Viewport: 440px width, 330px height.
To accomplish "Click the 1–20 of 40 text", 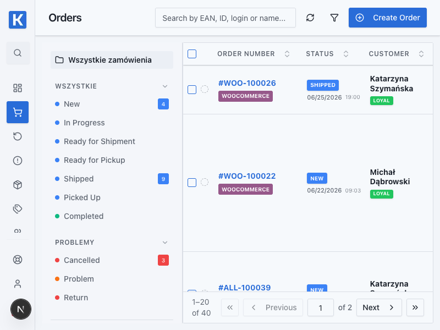I will (x=201, y=307).
